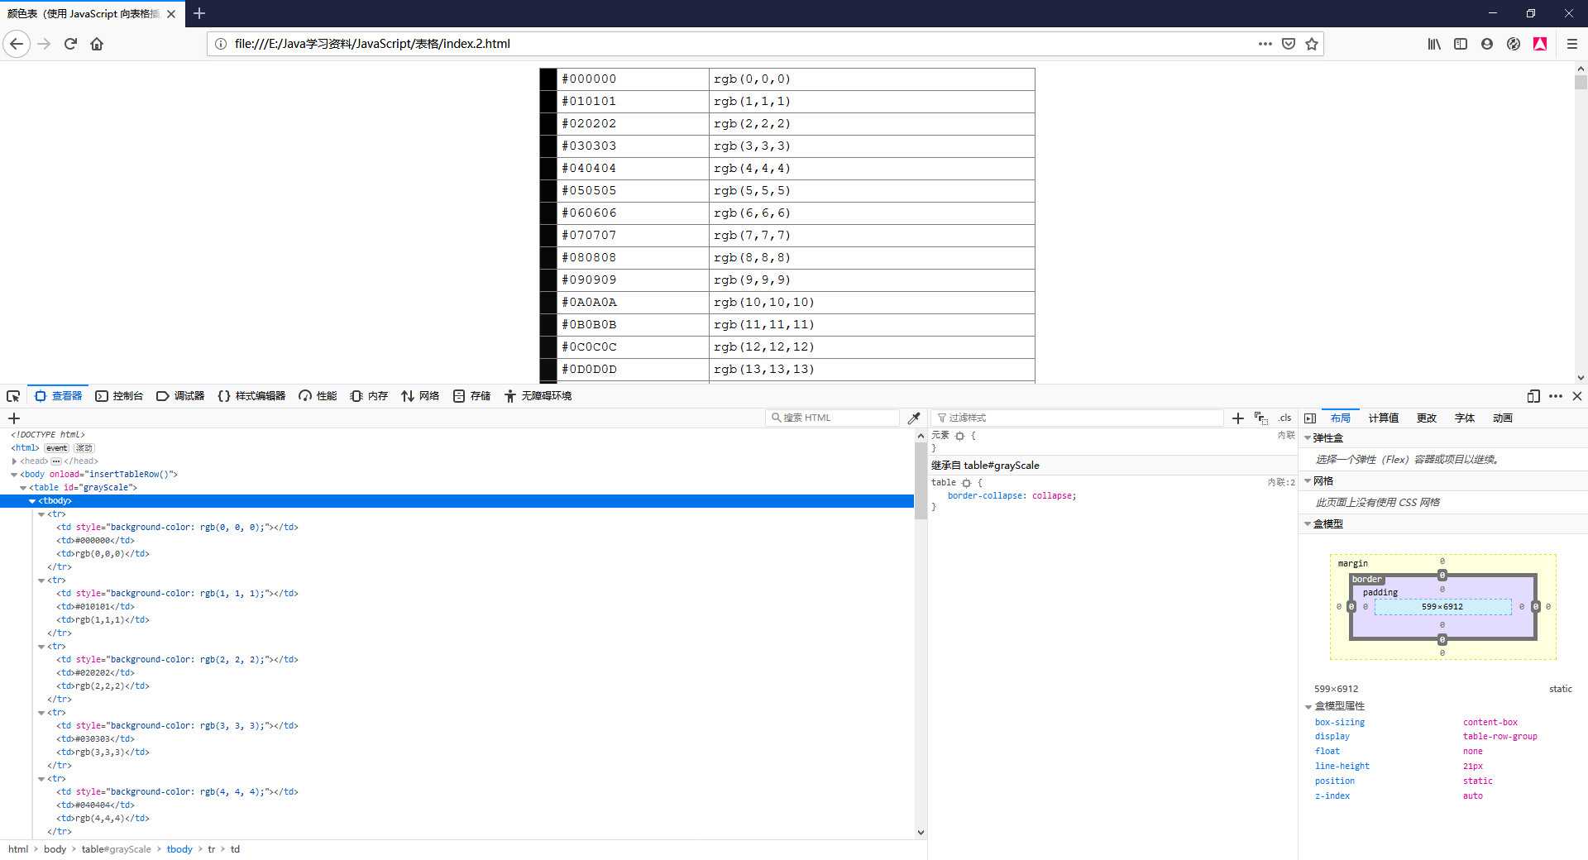Go back to the previous page
The height and width of the screenshot is (860, 1588).
click(x=17, y=44)
